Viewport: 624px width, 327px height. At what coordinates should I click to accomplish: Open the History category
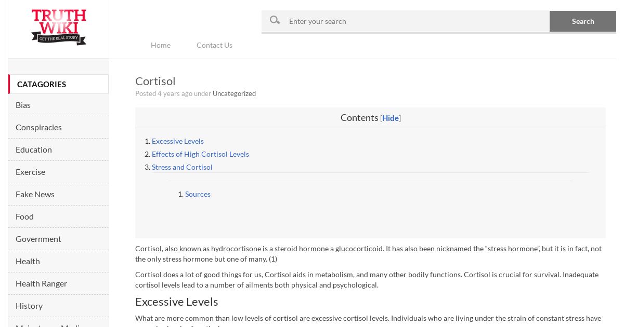[x=58, y=306]
